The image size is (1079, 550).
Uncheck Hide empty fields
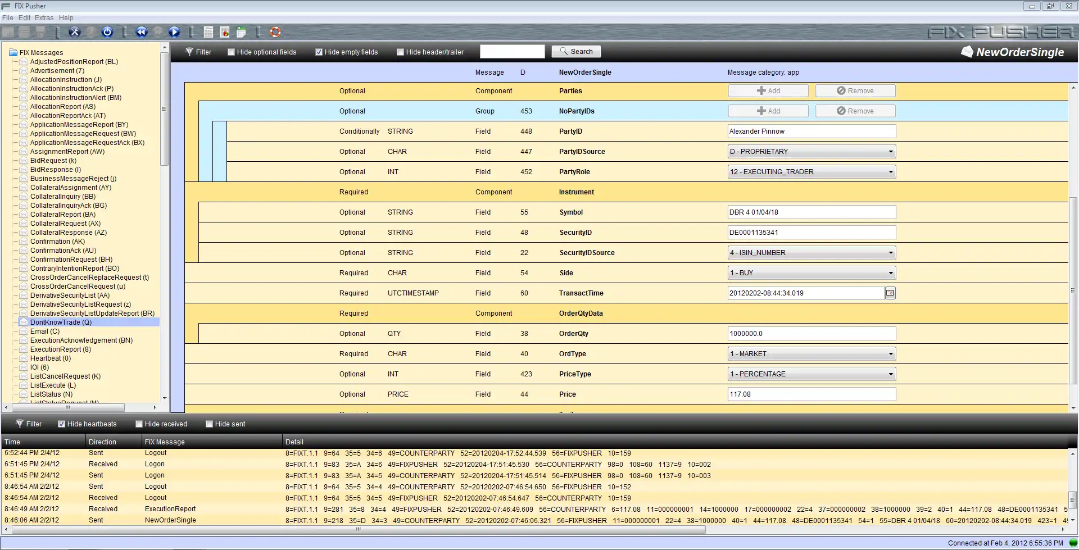319,52
